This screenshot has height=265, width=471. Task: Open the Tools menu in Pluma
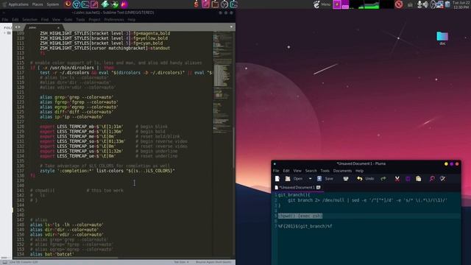pos(325,171)
